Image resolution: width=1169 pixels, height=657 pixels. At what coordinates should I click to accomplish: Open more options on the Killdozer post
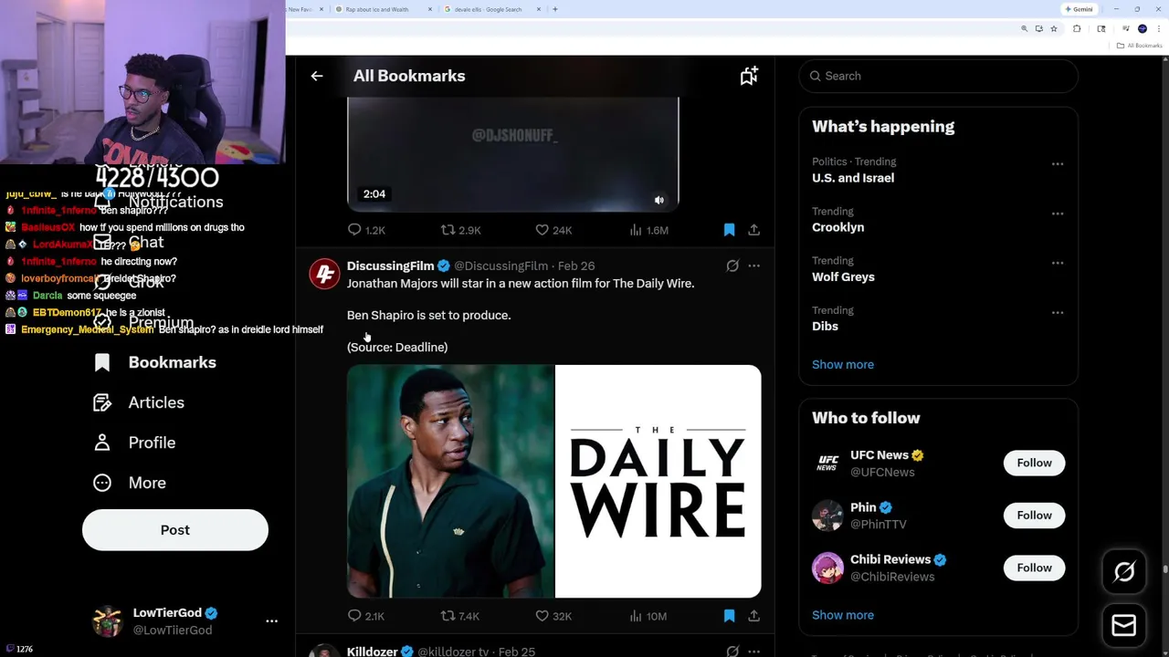point(753,652)
